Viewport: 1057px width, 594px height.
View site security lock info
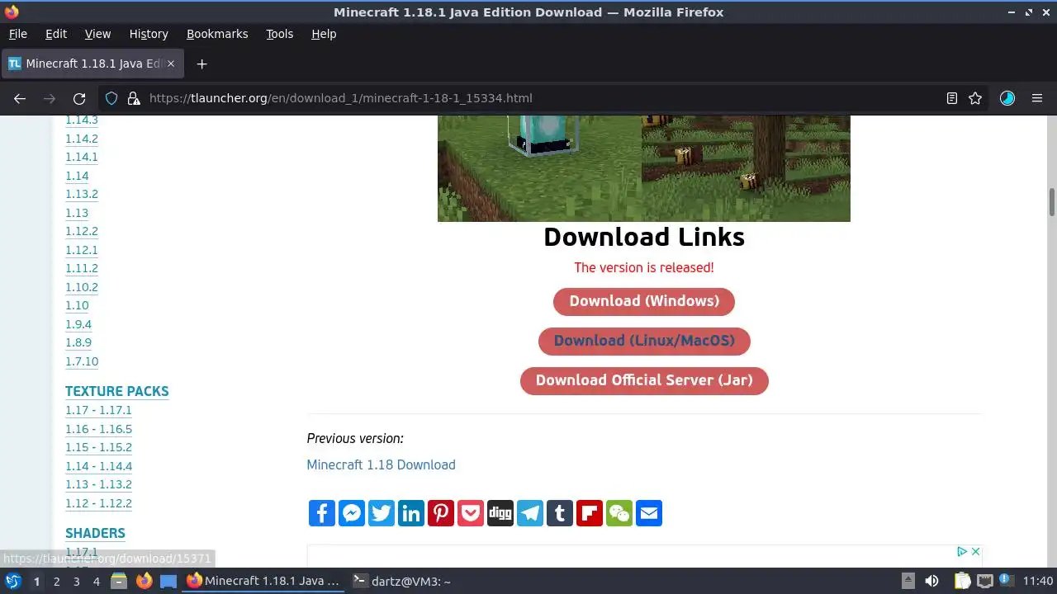(x=134, y=98)
